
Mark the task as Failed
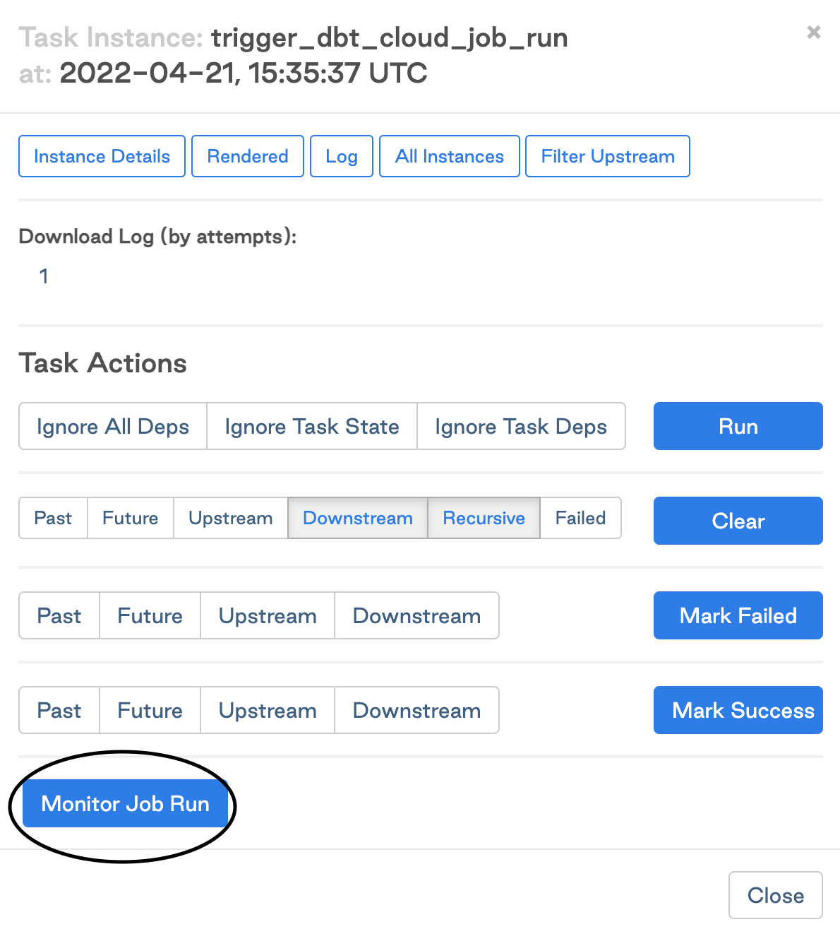(x=737, y=615)
